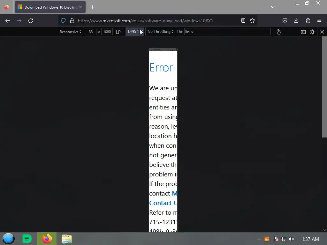Open the file manager from taskbar

tap(67, 239)
